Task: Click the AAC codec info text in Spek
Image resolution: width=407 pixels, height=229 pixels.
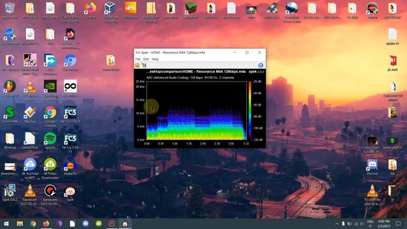Action: (190, 78)
